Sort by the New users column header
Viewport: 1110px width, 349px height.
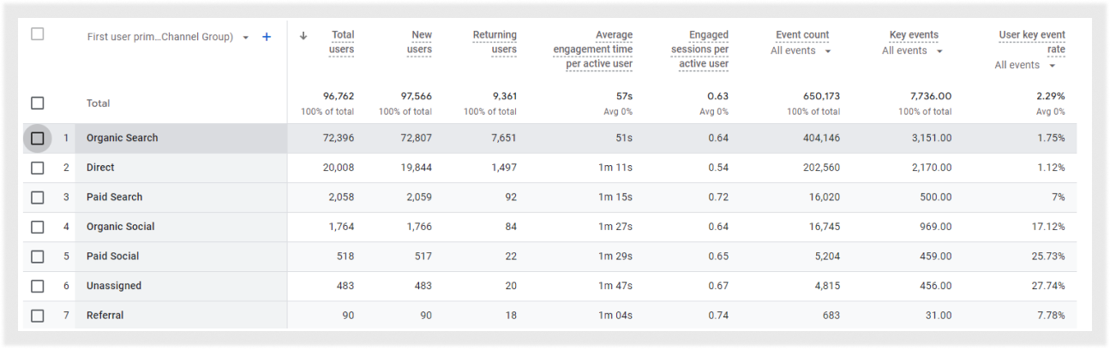pos(418,43)
